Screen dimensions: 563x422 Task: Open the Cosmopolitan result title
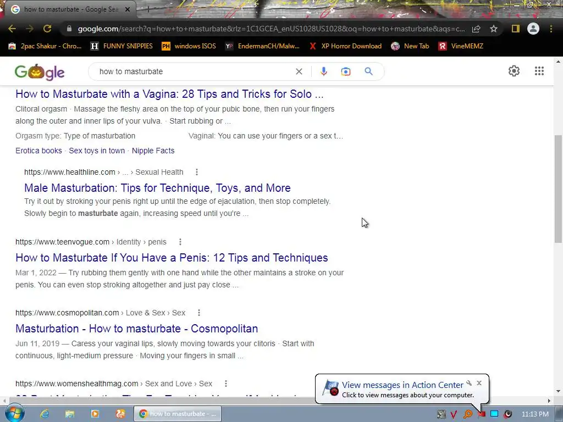click(137, 329)
